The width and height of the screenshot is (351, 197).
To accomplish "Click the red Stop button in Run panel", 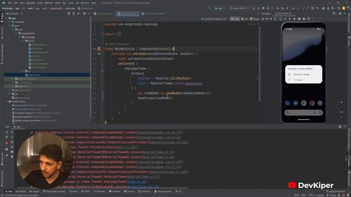I will (7, 143).
